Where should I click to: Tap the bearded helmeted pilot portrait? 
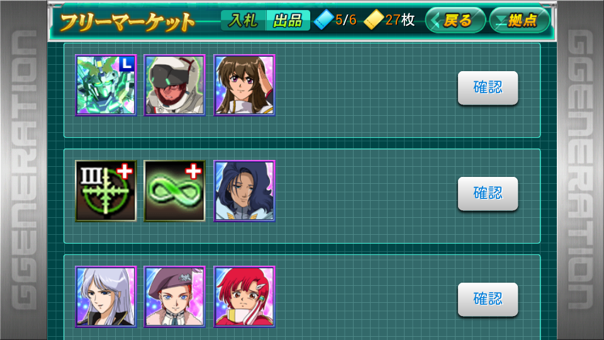(x=174, y=85)
